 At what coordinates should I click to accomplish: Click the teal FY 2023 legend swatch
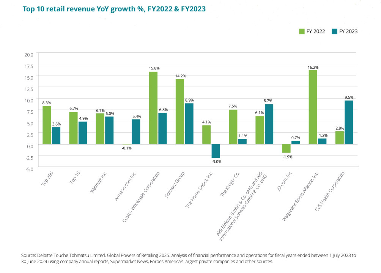point(334,31)
